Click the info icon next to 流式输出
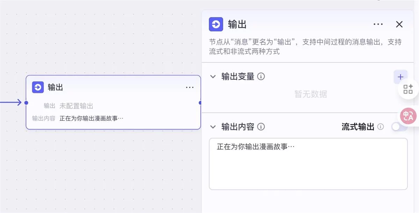This screenshot has height=213, width=419. pos(381,127)
